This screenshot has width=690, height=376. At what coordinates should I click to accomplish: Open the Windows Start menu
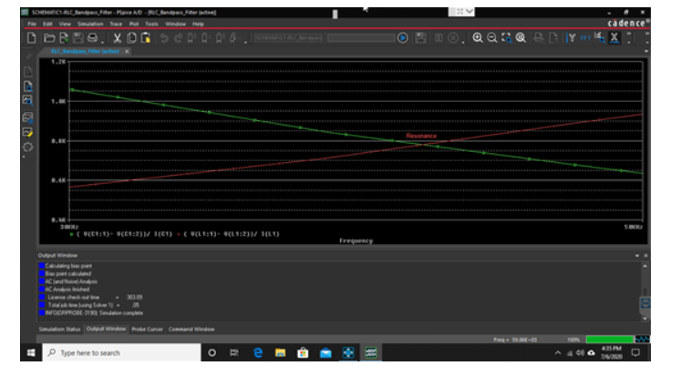coord(31,352)
